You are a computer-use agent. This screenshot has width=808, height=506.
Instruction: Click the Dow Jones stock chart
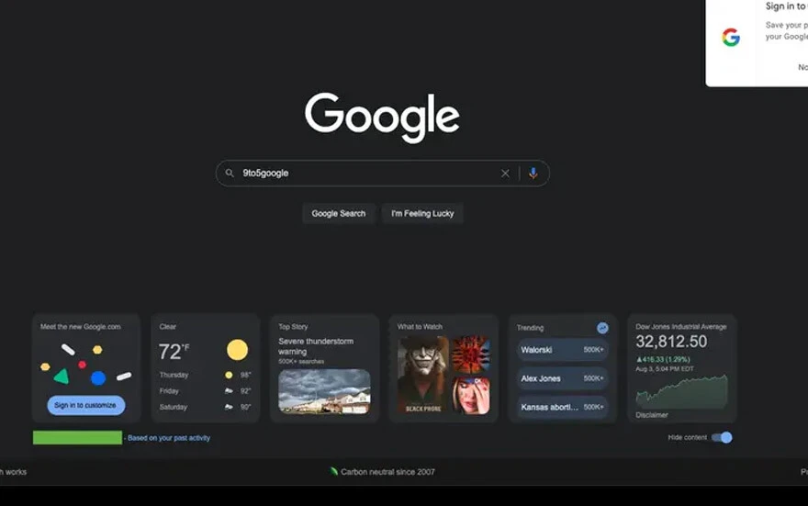pos(681,392)
